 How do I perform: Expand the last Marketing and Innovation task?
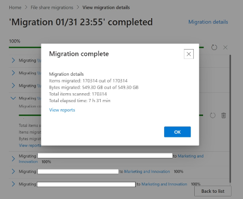pyautogui.click(x=14, y=184)
